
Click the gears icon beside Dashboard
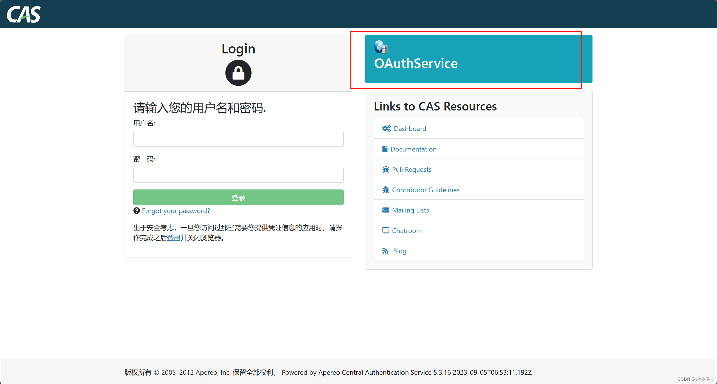tap(386, 128)
